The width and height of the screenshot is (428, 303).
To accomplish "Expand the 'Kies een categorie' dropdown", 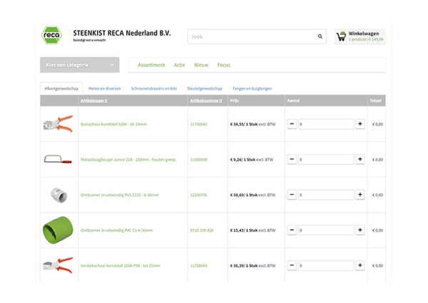I will pos(79,65).
